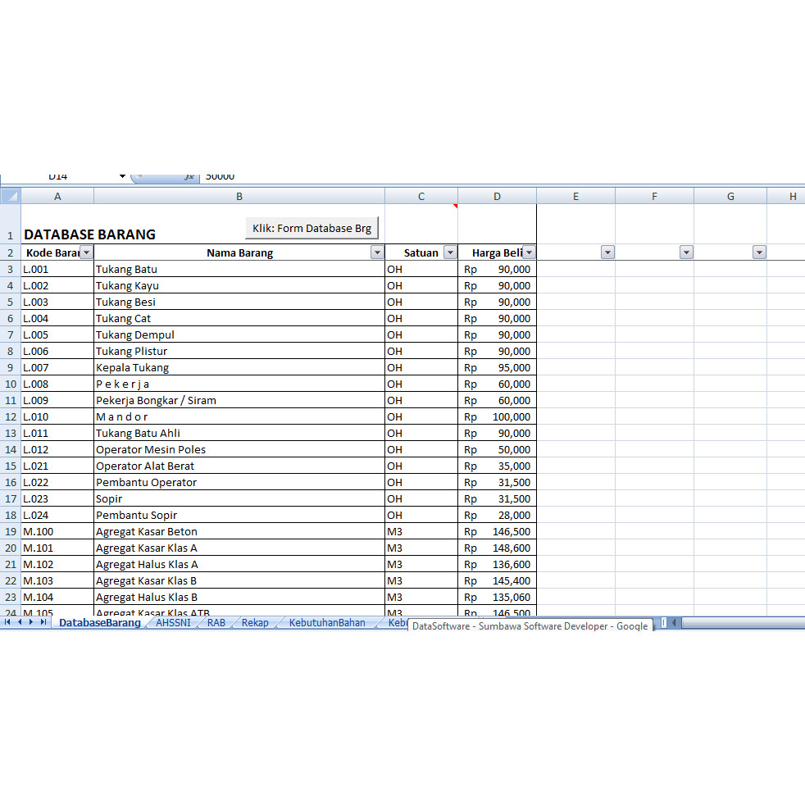Switch to the KebutuhanBahan sheet tab
The image size is (805, 805).
point(327,623)
